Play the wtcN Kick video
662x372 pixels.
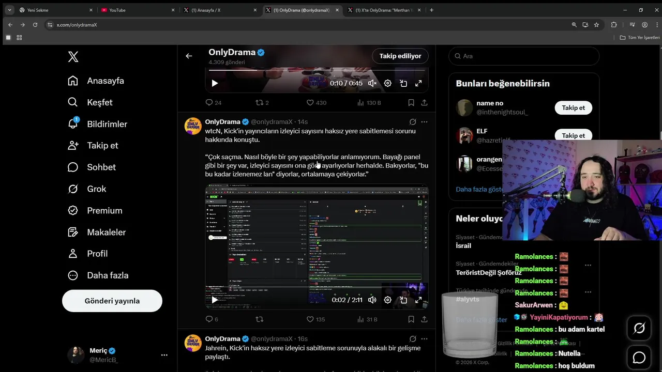(215, 300)
